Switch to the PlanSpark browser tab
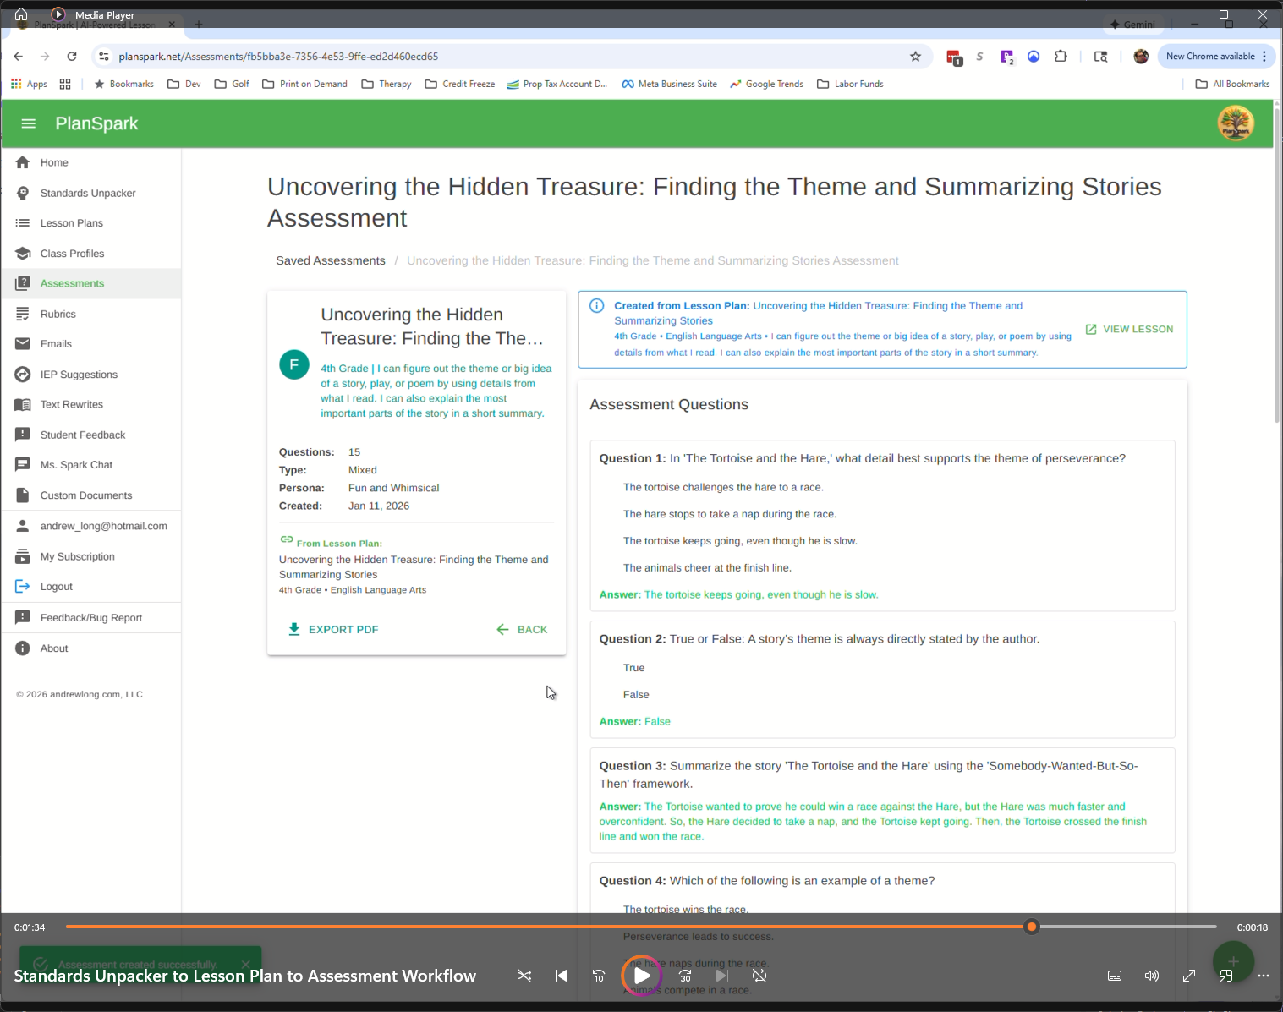 point(93,25)
